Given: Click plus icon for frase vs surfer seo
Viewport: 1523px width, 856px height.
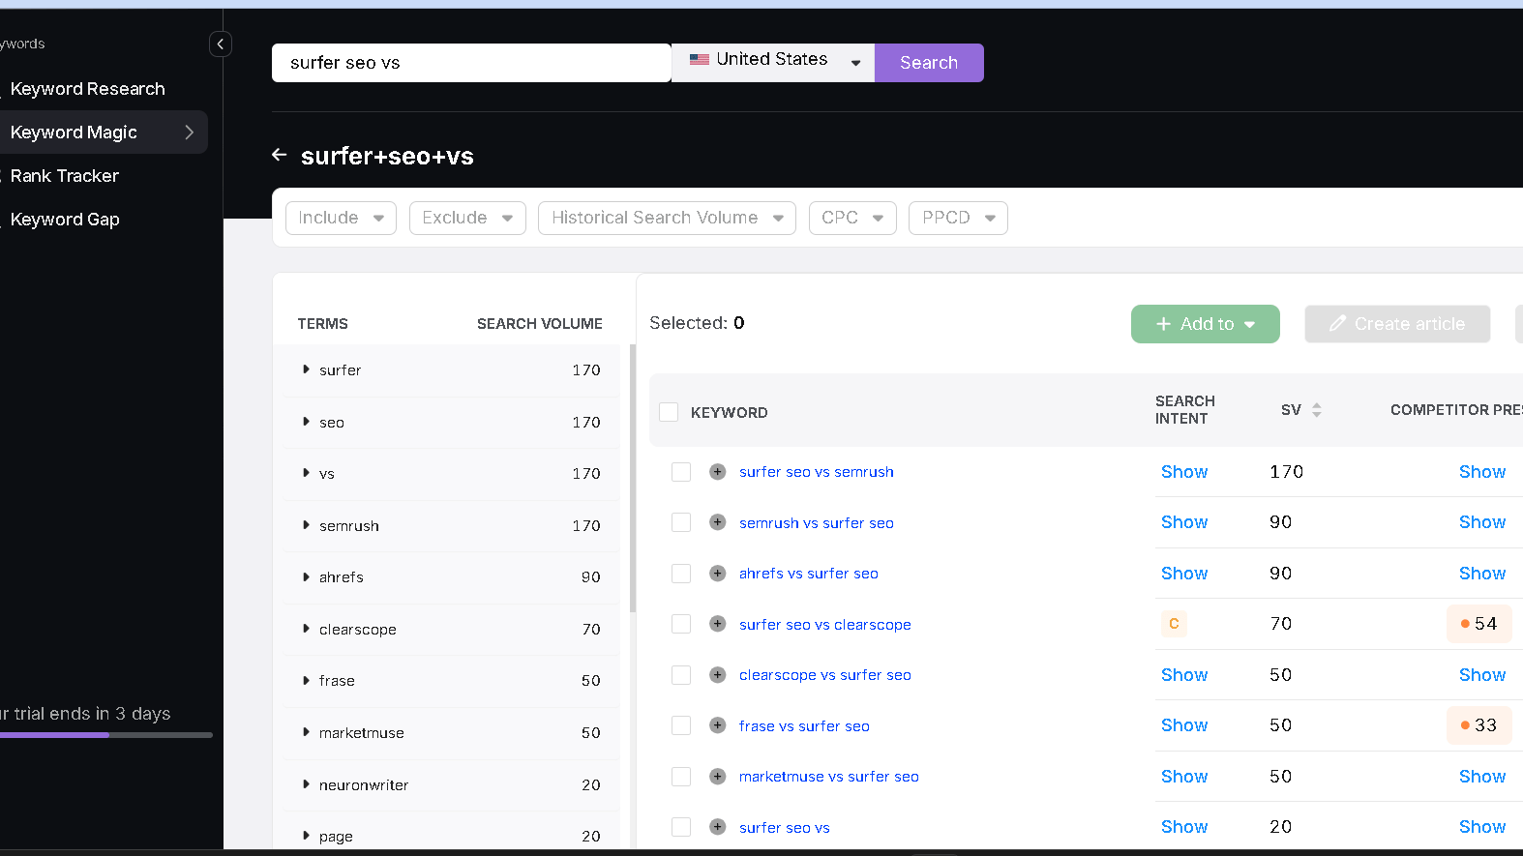Looking at the screenshot, I should click(717, 725).
